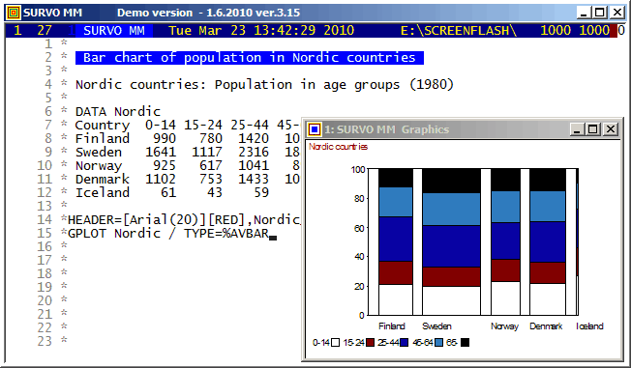The width and height of the screenshot is (631, 368).
Task: Click the Graphics window icon in its title bar
Action: pyautogui.click(x=315, y=129)
